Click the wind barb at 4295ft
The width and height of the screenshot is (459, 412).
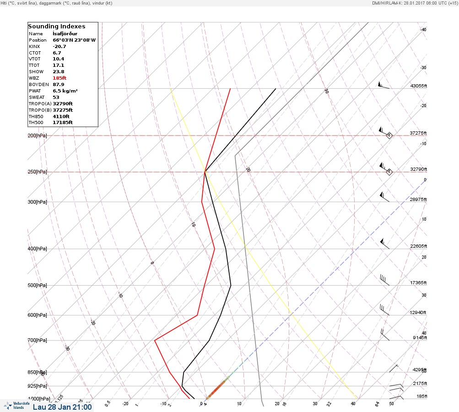(x=394, y=369)
